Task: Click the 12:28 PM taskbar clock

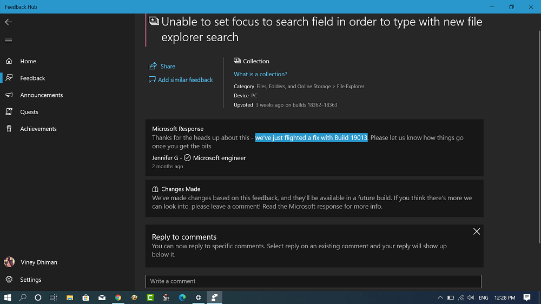Action: [x=505, y=298]
